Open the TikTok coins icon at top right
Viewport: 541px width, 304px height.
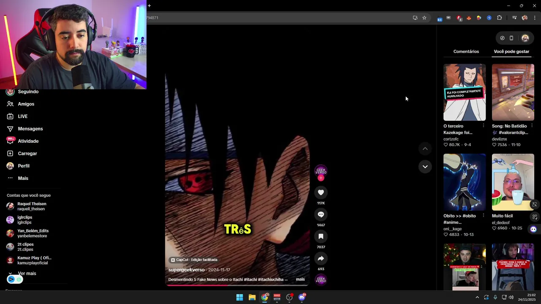click(x=502, y=38)
